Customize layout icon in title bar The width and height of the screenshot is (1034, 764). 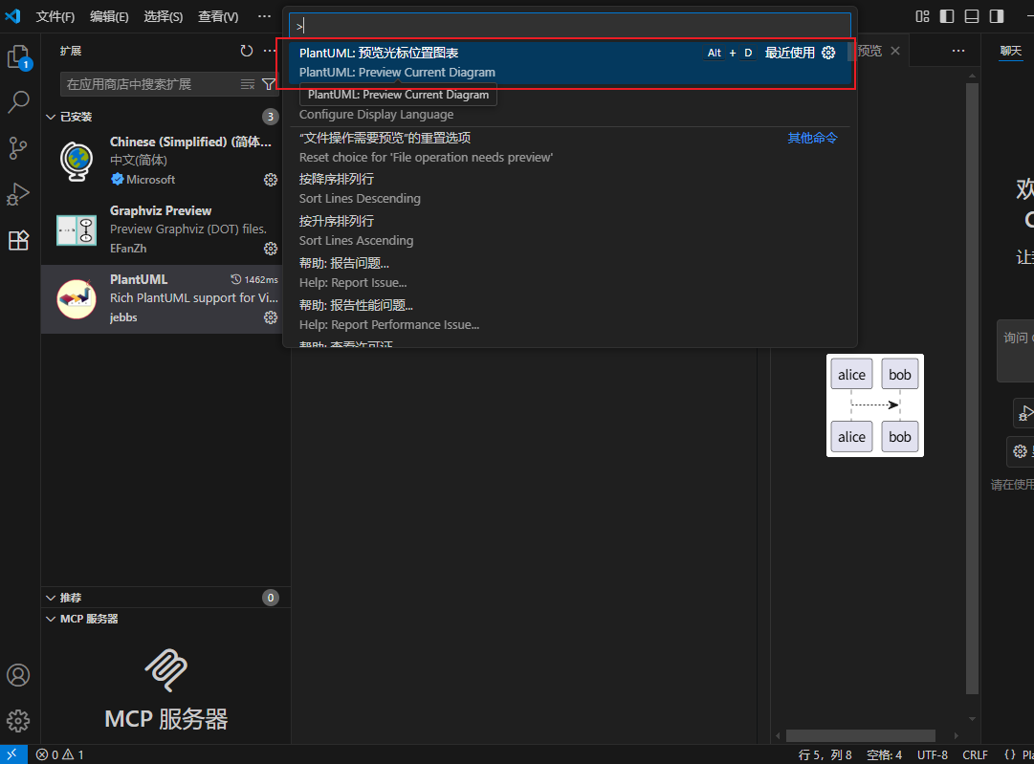tap(922, 16)
